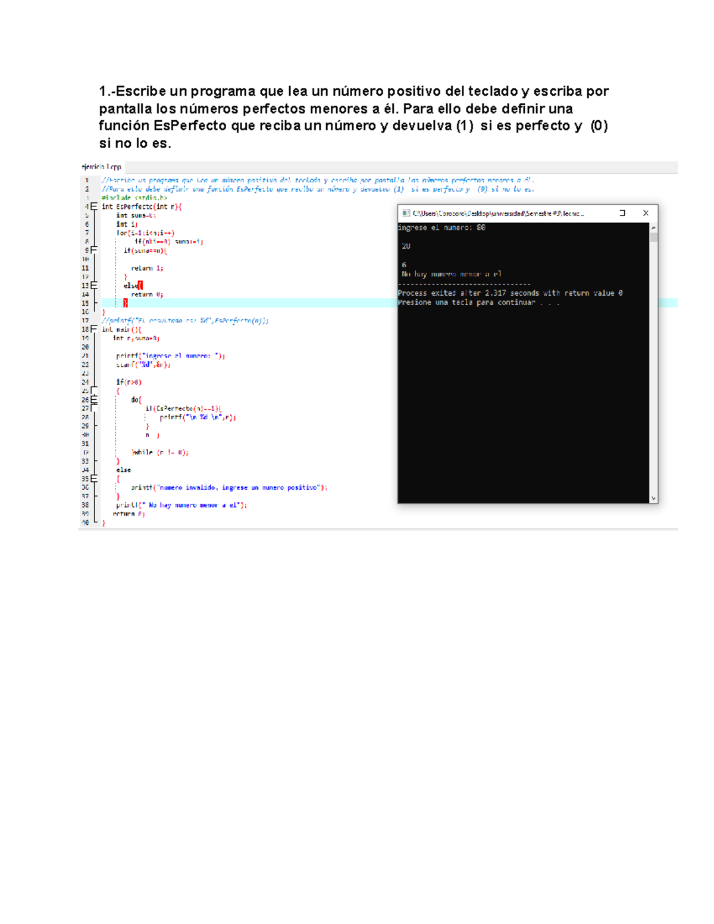Click the console window's title bar icon

406,213
